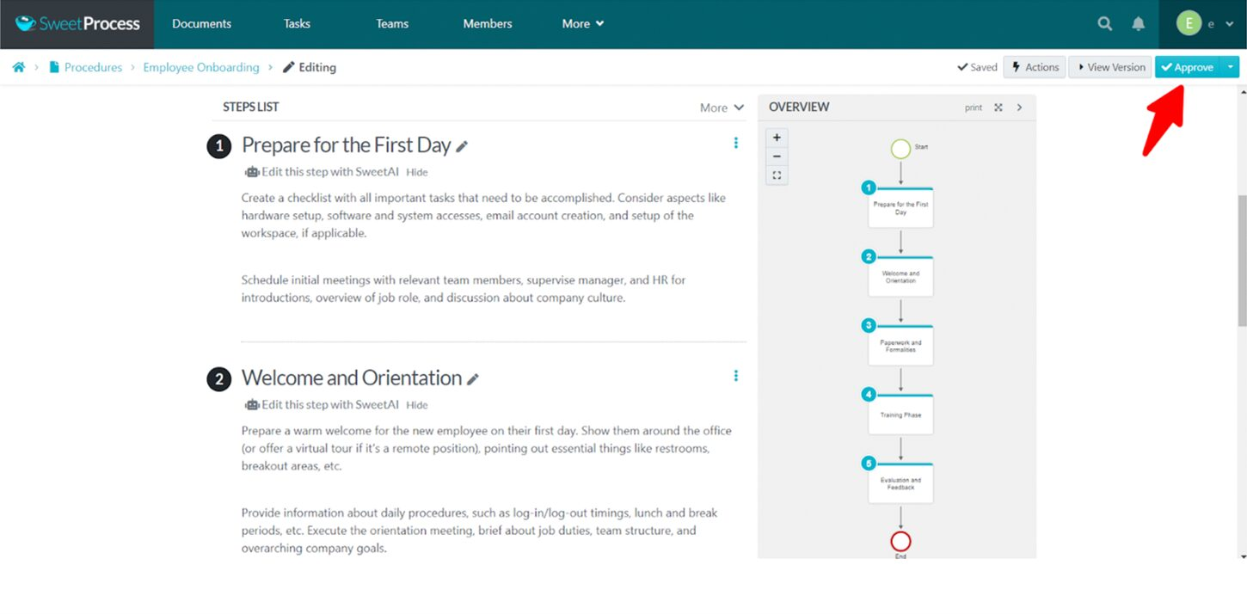Image resolution: width=1247 pixels, height=614 pixels.
Task: Select flowchart box Training Phase
Action: pos(900,414)
